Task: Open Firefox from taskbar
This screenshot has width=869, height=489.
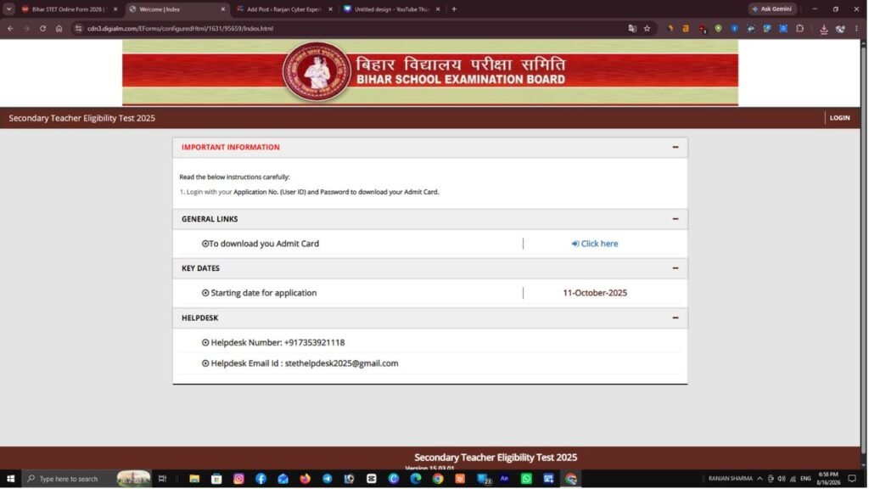Action: coord(306,479)
